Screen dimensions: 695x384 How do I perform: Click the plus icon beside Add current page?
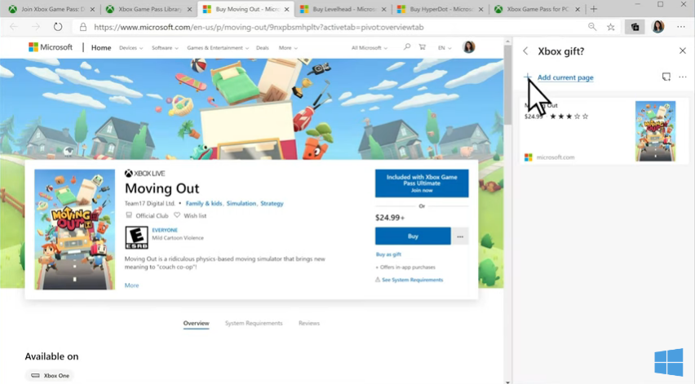tap(527, 77)
